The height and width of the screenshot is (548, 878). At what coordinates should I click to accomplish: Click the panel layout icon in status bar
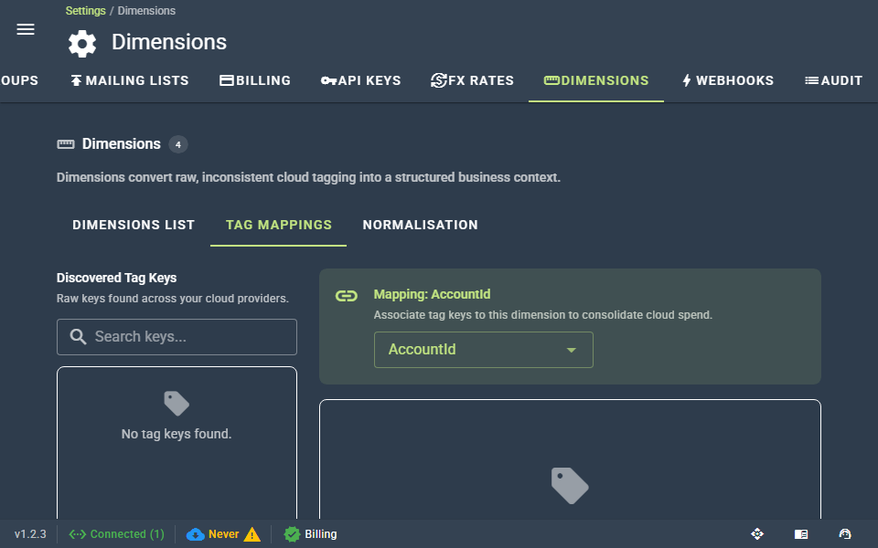point(801,534)
